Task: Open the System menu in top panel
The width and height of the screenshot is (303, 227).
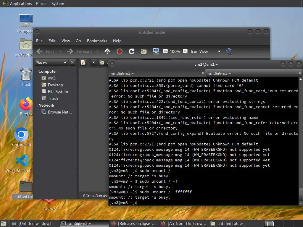Action: coord(58,4)
